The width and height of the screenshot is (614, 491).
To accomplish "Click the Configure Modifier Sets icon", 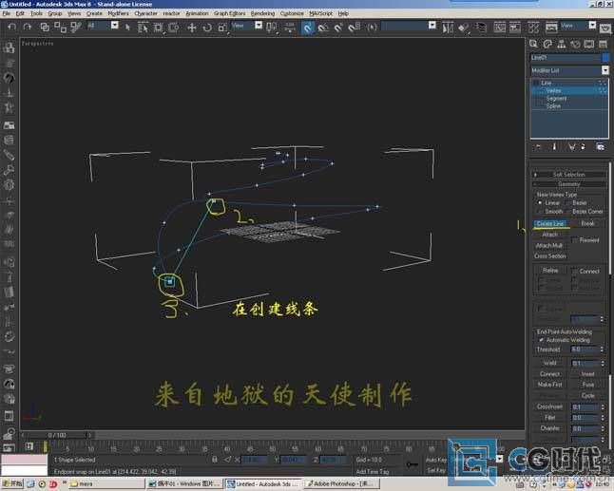I will (600, 146).
